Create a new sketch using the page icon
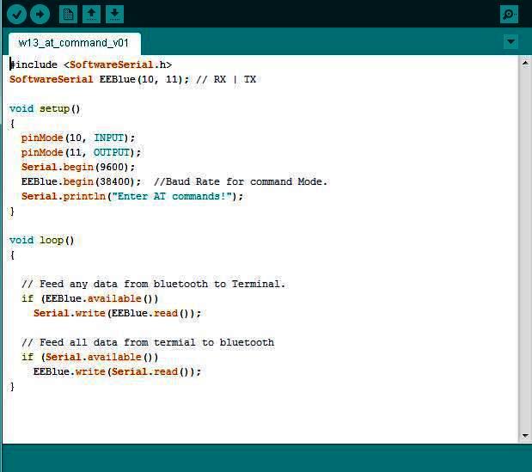The width and height of the screenshot is (532, 472). [x=68, y=15]
